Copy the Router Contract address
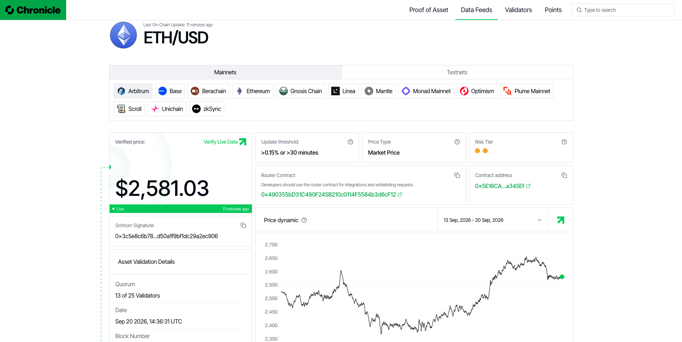 coord(457,175)
